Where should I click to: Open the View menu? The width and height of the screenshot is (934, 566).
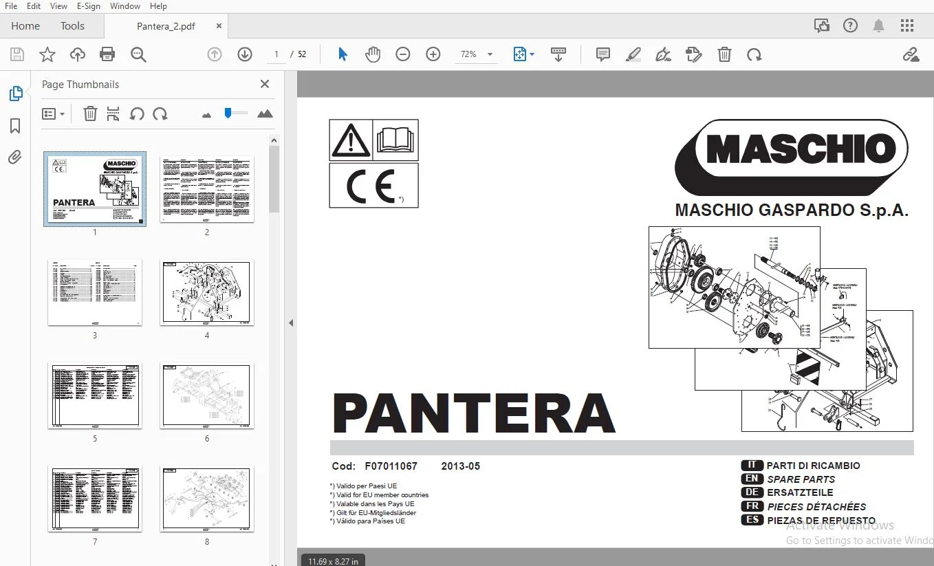coord(58,6)
